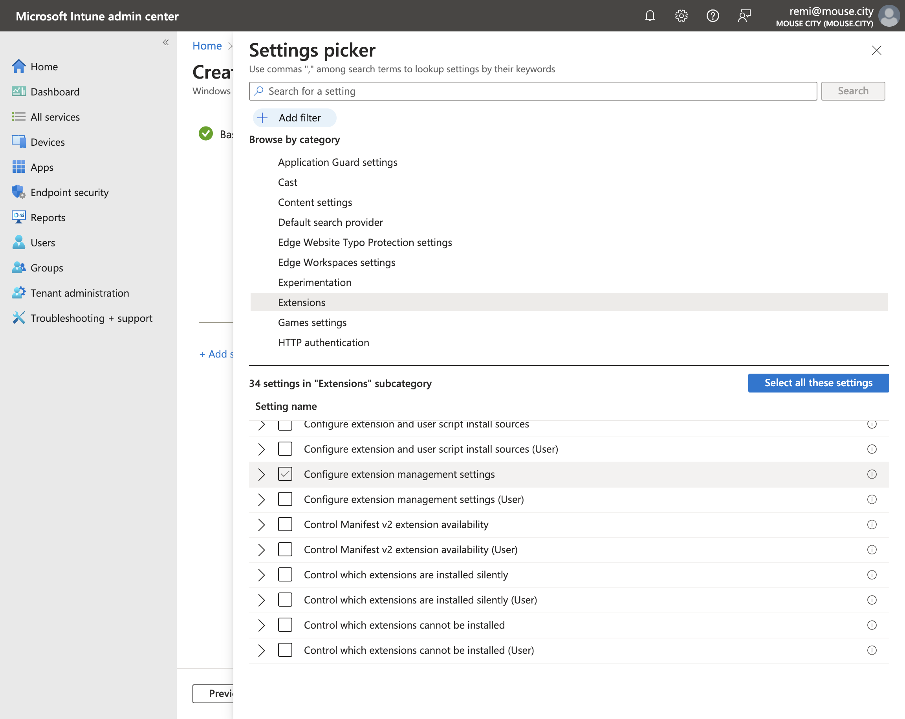Click the Search for a setting field
Viewport: 905px width, 719px height.
pos(533,91)
